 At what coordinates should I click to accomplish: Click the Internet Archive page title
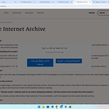click(x=23, y=29)
